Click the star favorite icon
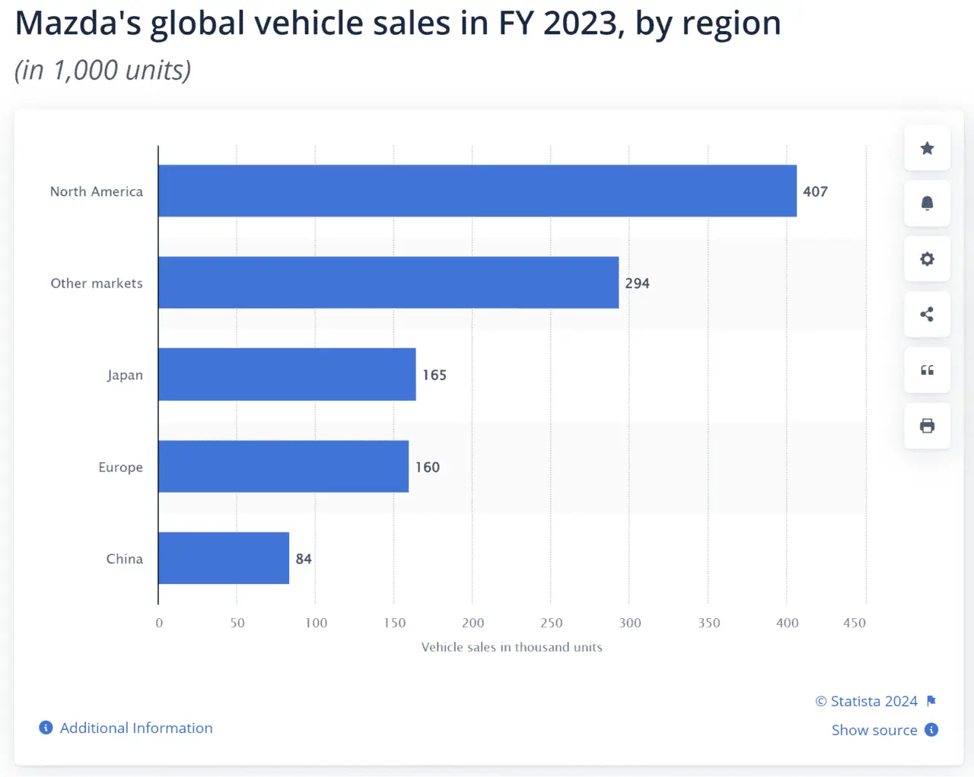The image size is (974, 777). 927,148
